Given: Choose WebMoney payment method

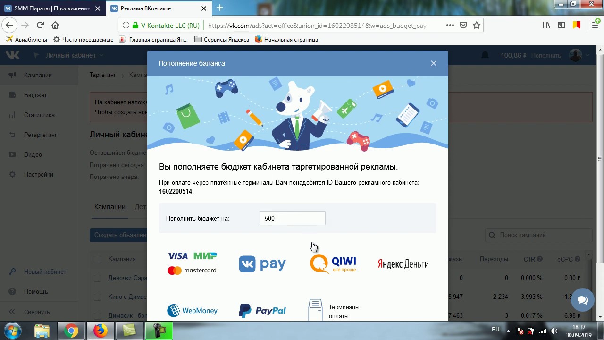Looking at the screenshot, I should [x=192, y=311].
